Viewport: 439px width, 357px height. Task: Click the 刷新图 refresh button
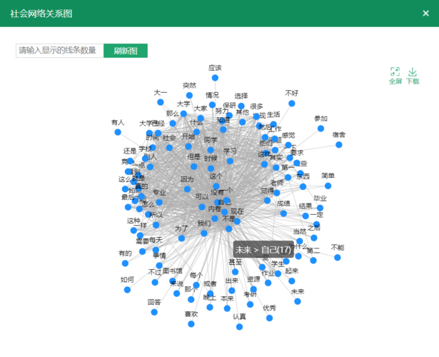[x=126, y=51]
